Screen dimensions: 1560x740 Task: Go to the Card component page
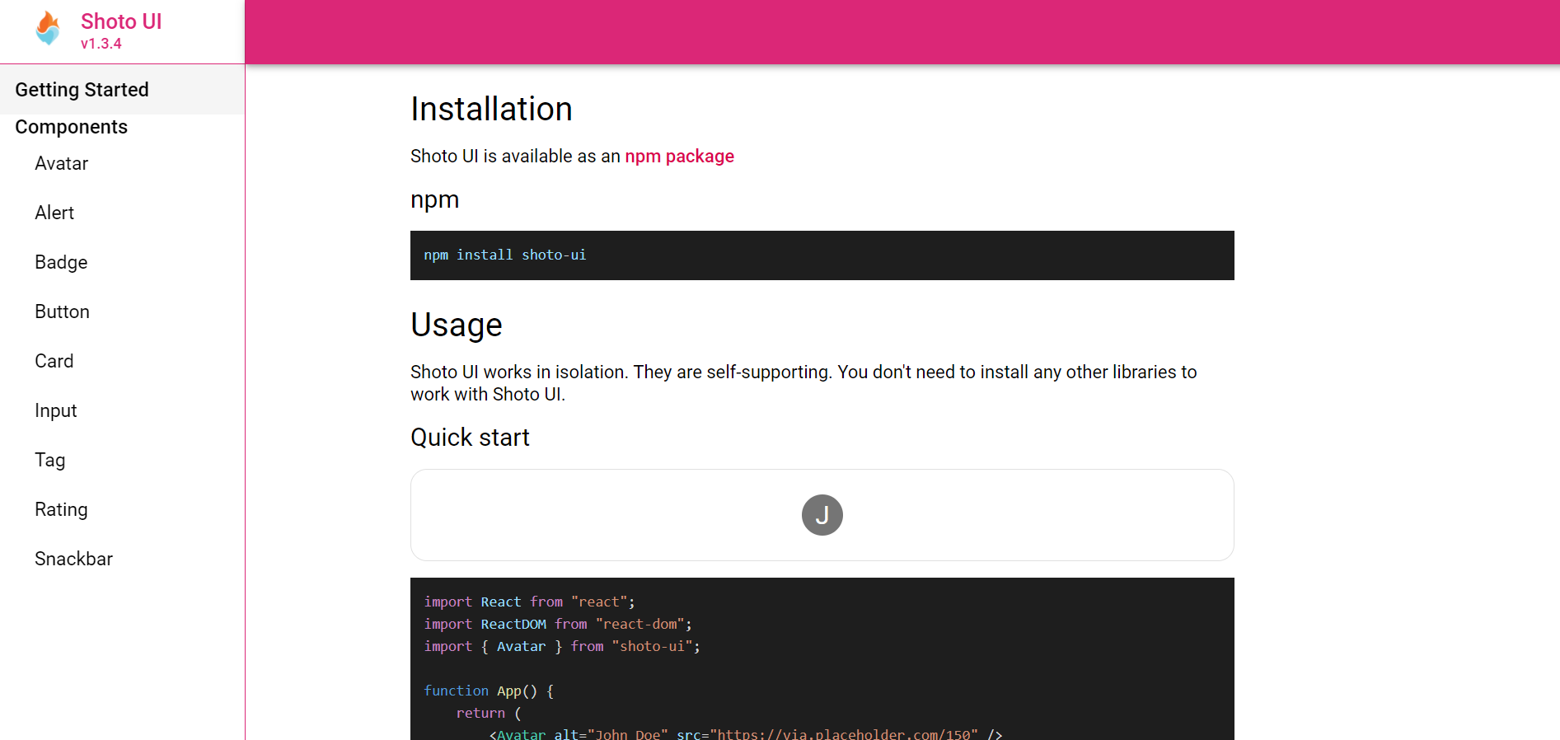point(54,361)
